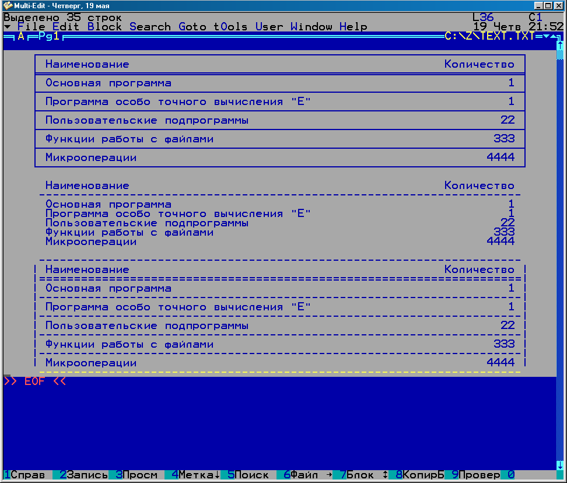Viewport: 567px width, 483px height.
Task: Open the Block menu
Action: [104, 27]
